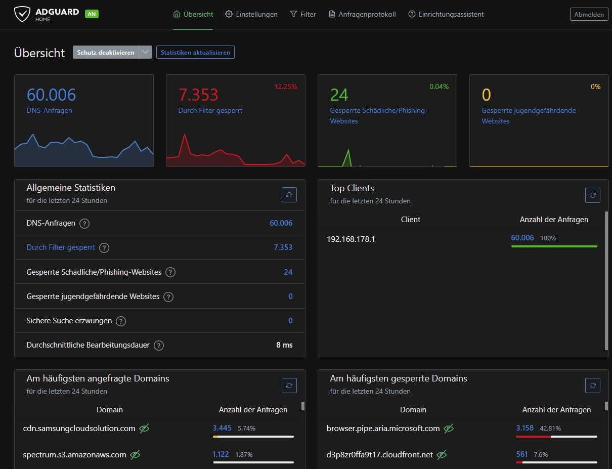Screen dimensions: 612x469
Task: Click the red blocked-by-filter chart
Action: point(236,150)
